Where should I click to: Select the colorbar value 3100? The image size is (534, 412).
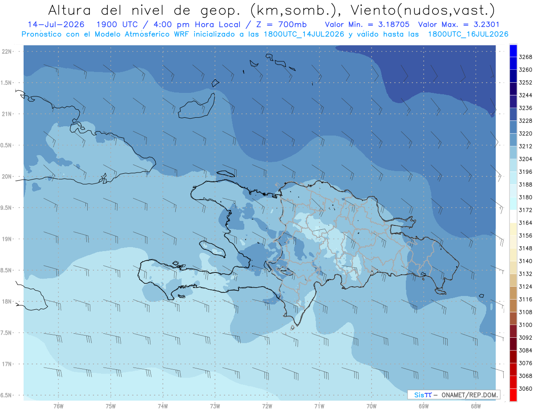point(526,325)
